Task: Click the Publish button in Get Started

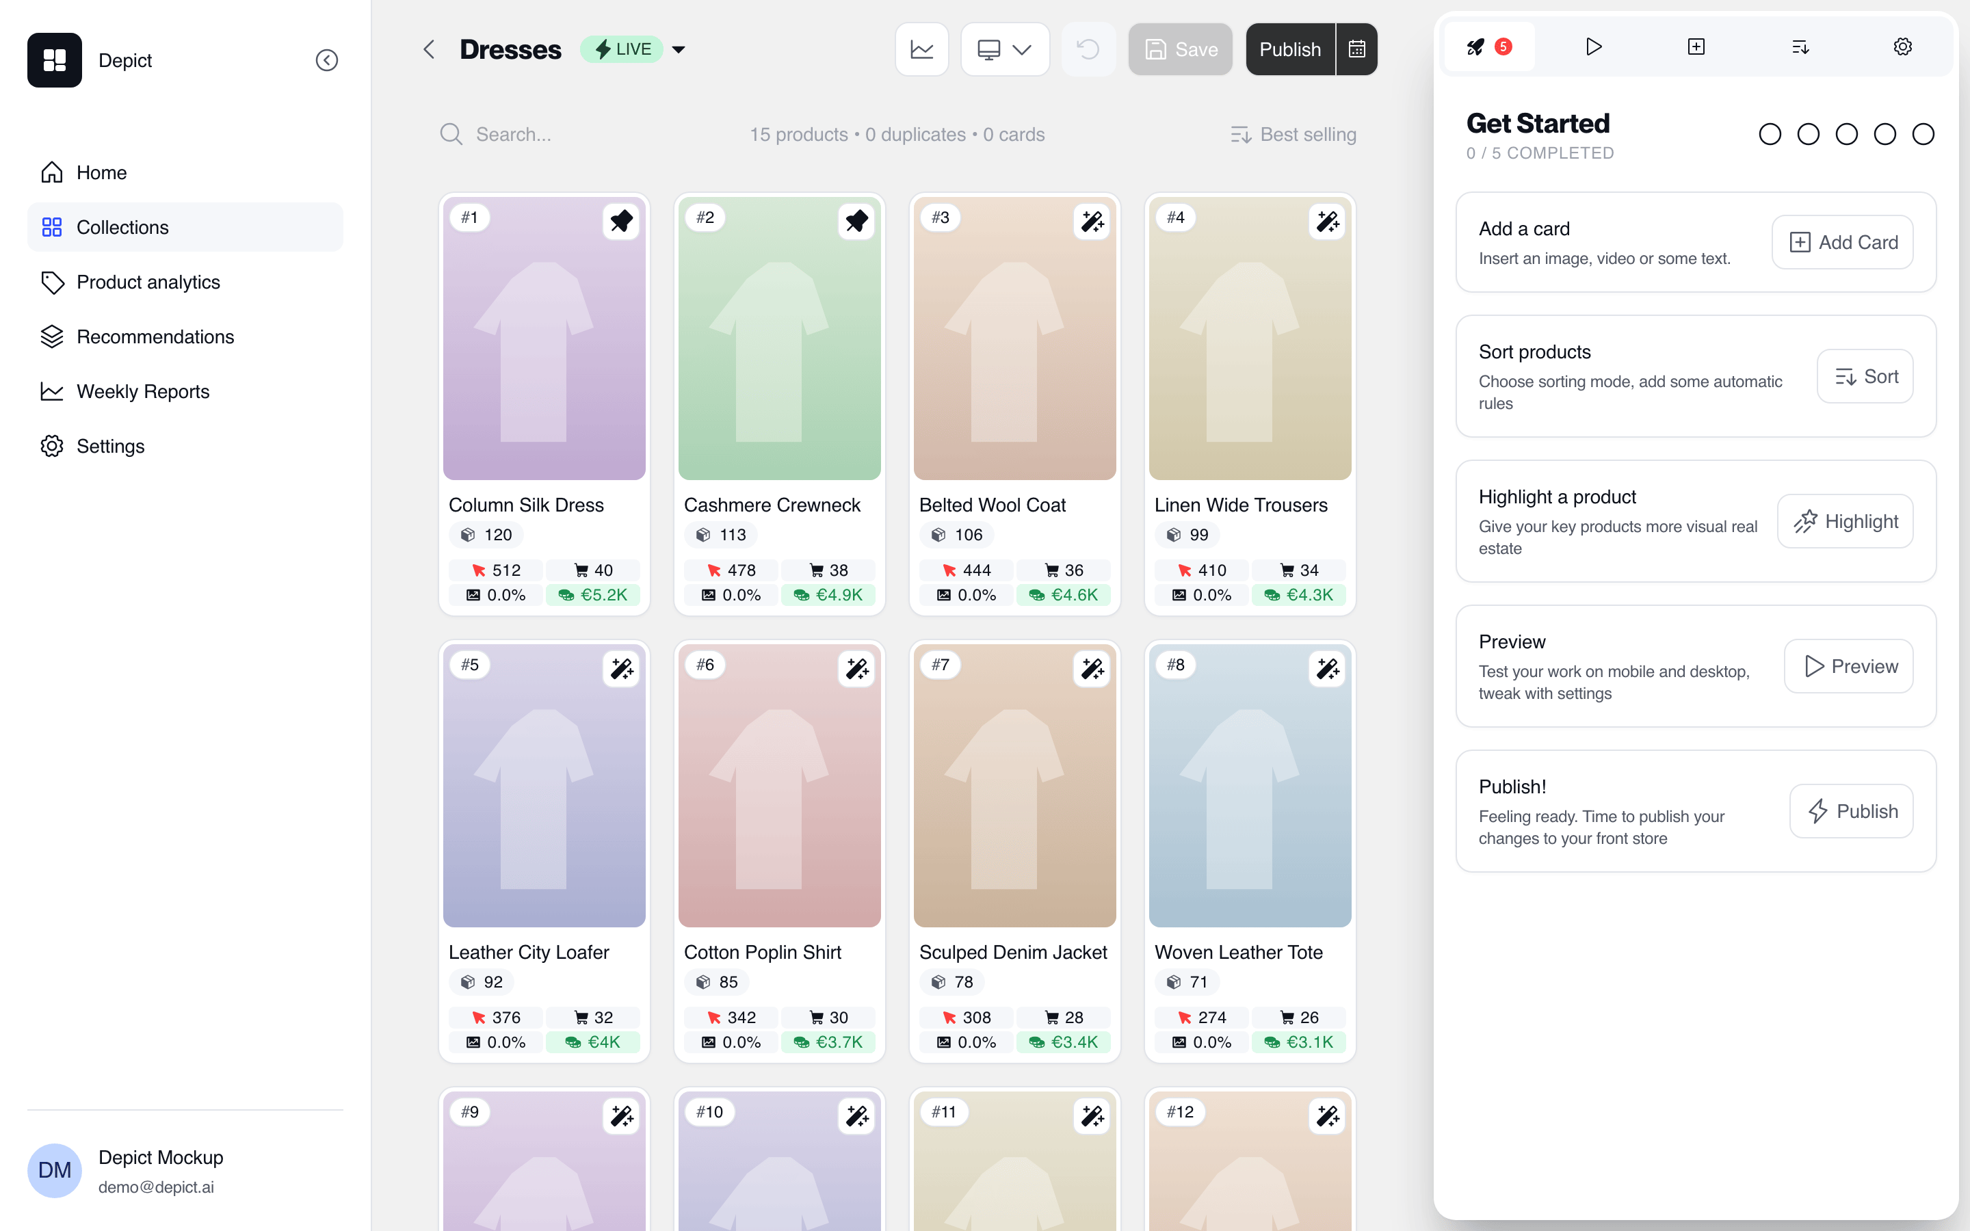Action: [x=1851, y=811]
